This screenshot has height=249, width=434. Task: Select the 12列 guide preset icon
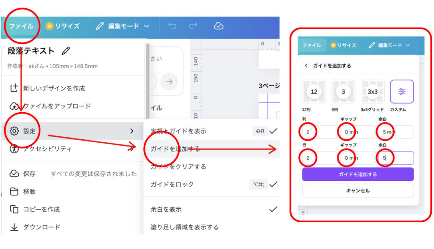point(314,91)
